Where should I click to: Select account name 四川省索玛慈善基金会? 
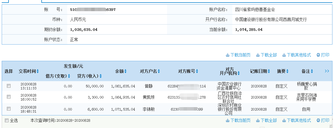pos(255,10)
